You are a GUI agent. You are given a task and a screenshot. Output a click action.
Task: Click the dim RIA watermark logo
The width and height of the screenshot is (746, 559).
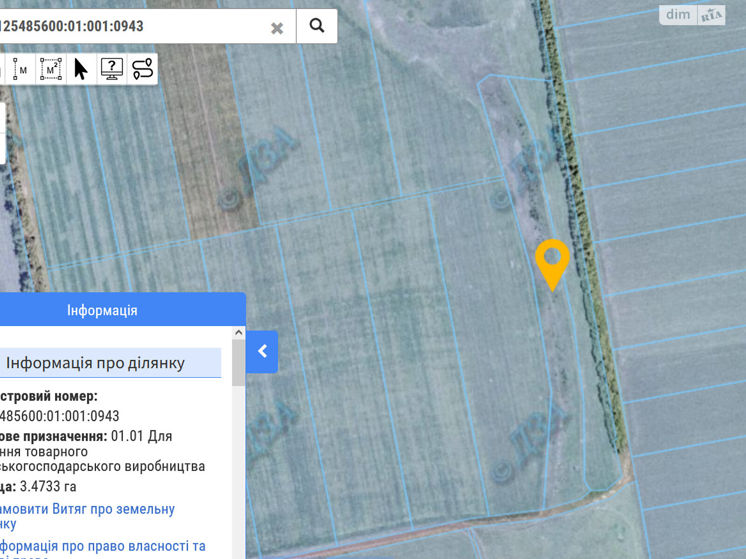pyautogui.click(x=692, y=15)
